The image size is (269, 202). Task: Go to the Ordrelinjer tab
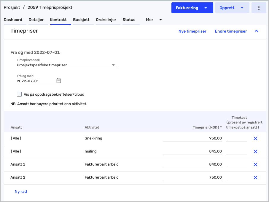[x=106, y=20]
